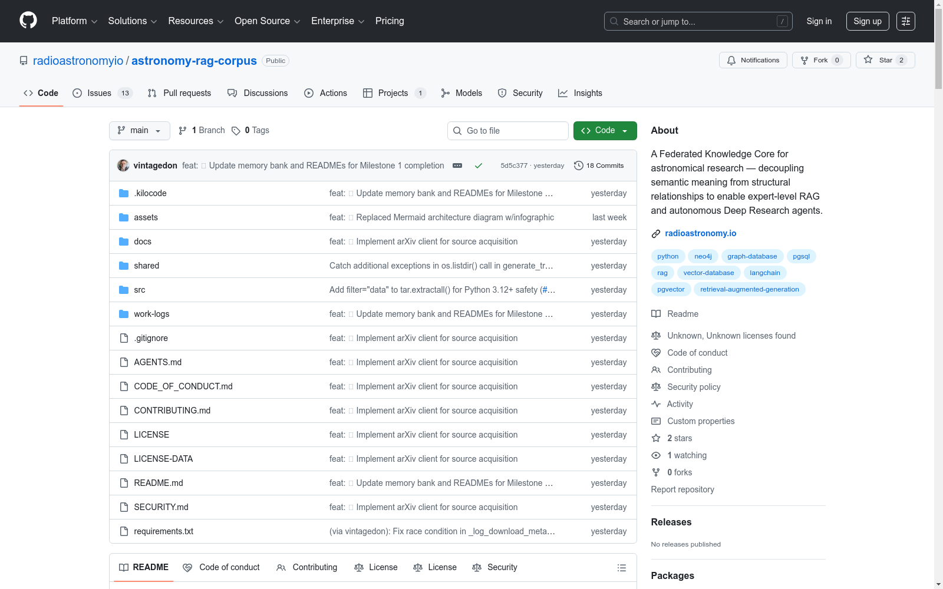Click the graph-database topic tag
The image size is (943, 589).
[x=752, y=256]
